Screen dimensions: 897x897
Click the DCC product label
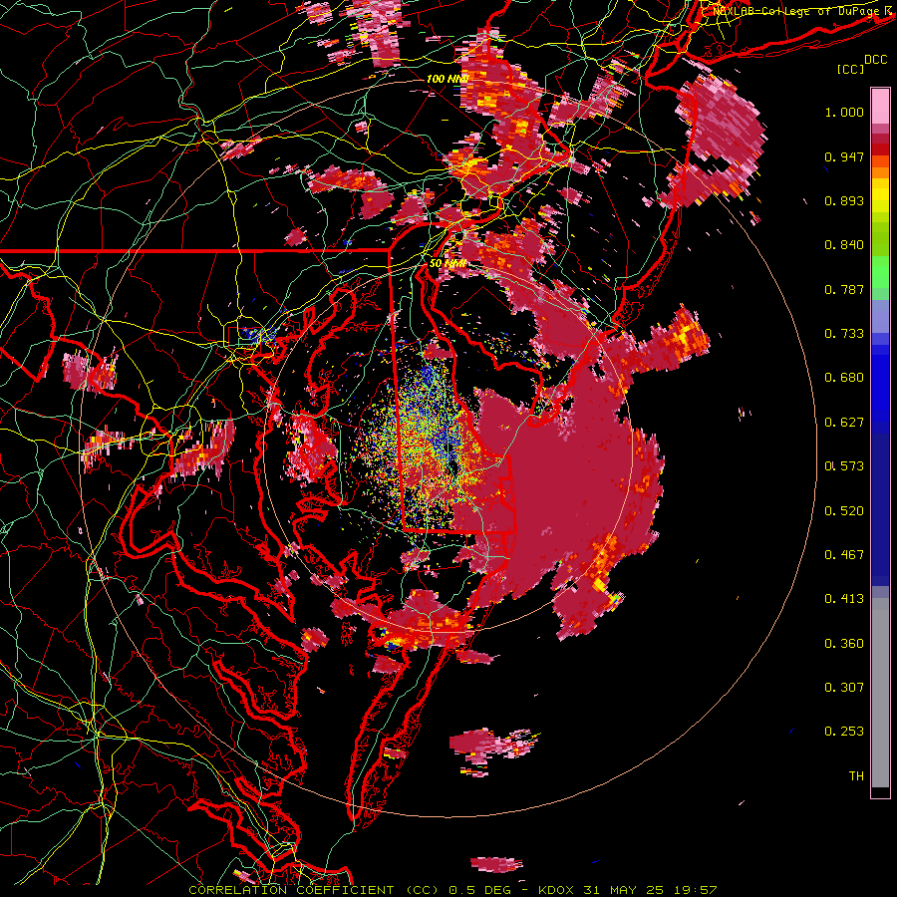pyautogui.click(x=875, y=60)
